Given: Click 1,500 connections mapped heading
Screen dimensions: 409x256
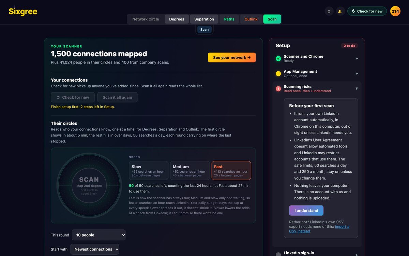Looking at the screenshot, I should tap(99, 54).
